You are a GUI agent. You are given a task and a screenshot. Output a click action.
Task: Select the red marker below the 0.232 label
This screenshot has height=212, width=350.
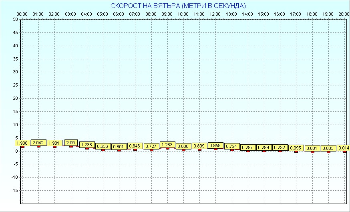[x=280, y=151]
